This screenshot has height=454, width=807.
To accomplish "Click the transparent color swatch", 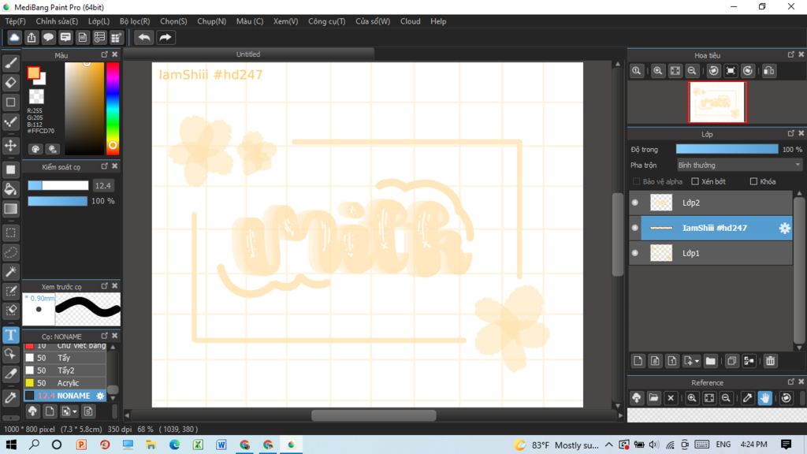I will 36,95.
